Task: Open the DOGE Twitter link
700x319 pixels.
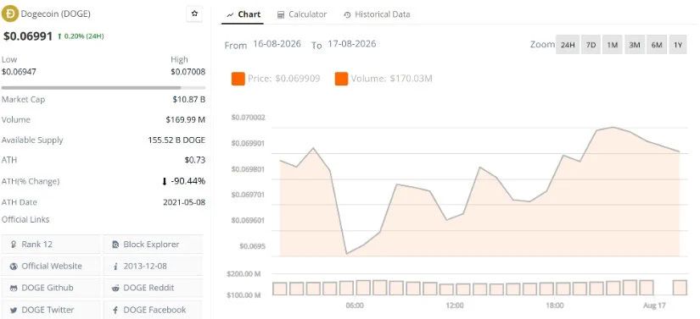Action: (x=51, y=310)
